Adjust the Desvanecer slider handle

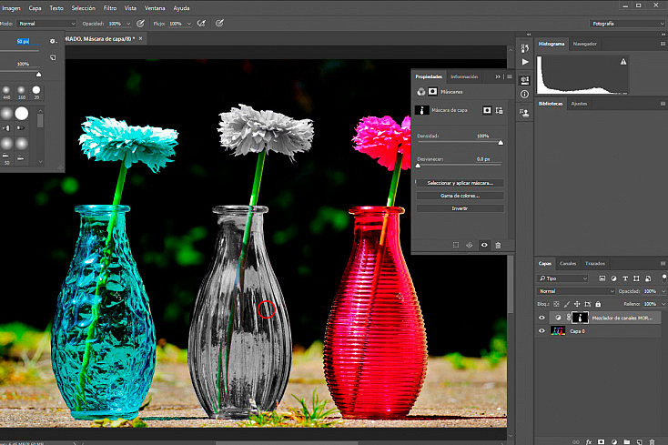click(x=418, y=166)
